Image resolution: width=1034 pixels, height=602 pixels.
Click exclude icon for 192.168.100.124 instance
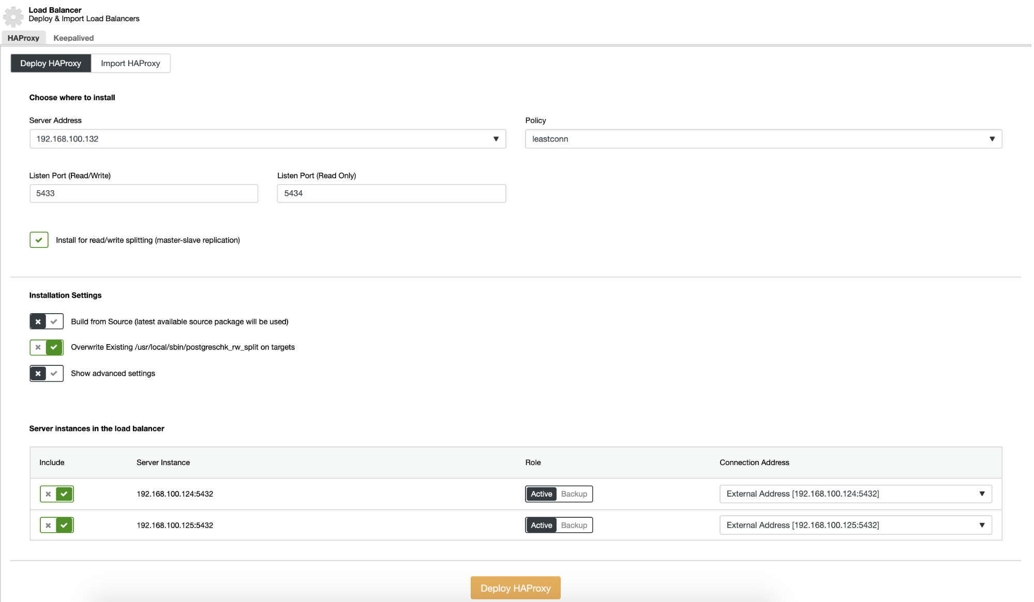tap(48, 494)
